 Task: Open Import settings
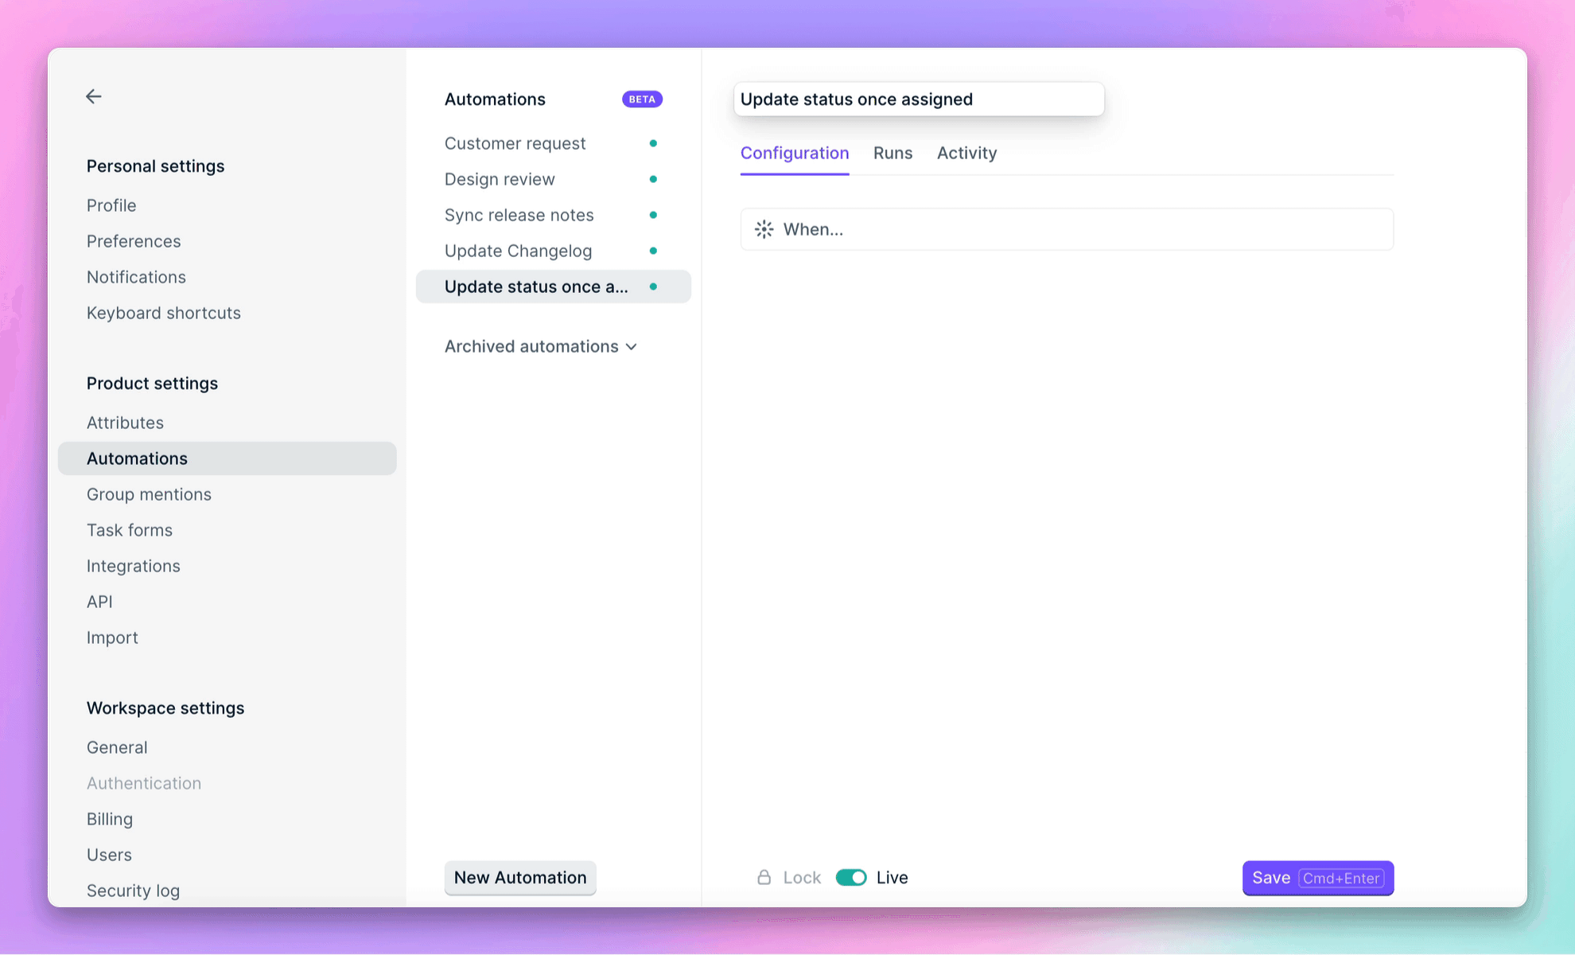click(112, 637)
